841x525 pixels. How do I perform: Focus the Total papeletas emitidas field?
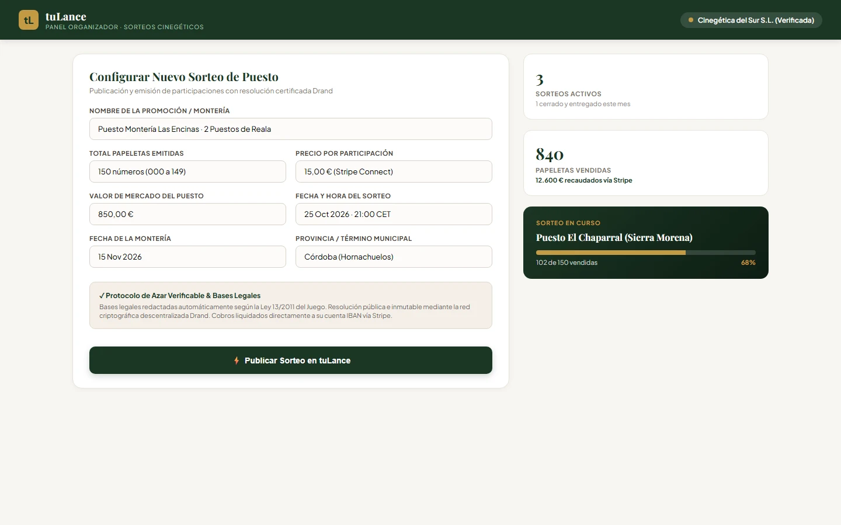pyautogui.click(x=187, y=171)
